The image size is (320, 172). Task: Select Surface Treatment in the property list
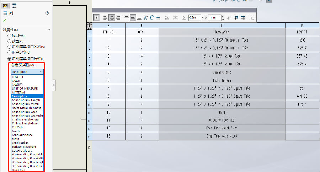(23, 146)
